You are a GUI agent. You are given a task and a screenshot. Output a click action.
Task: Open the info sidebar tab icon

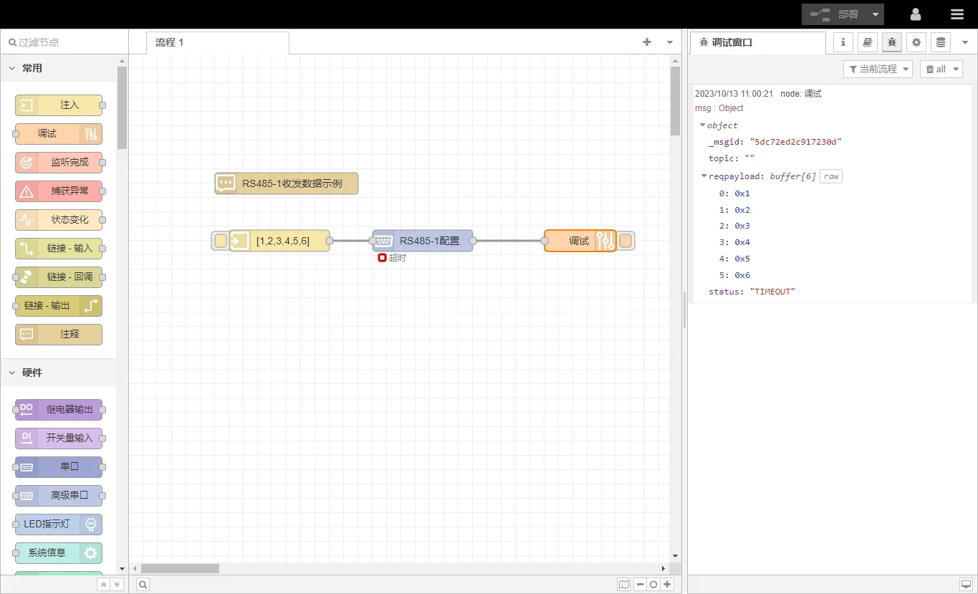click(843, 42)
